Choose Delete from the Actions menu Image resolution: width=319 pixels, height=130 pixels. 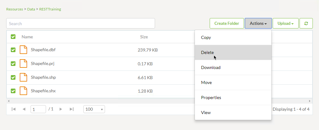(207, 52)
